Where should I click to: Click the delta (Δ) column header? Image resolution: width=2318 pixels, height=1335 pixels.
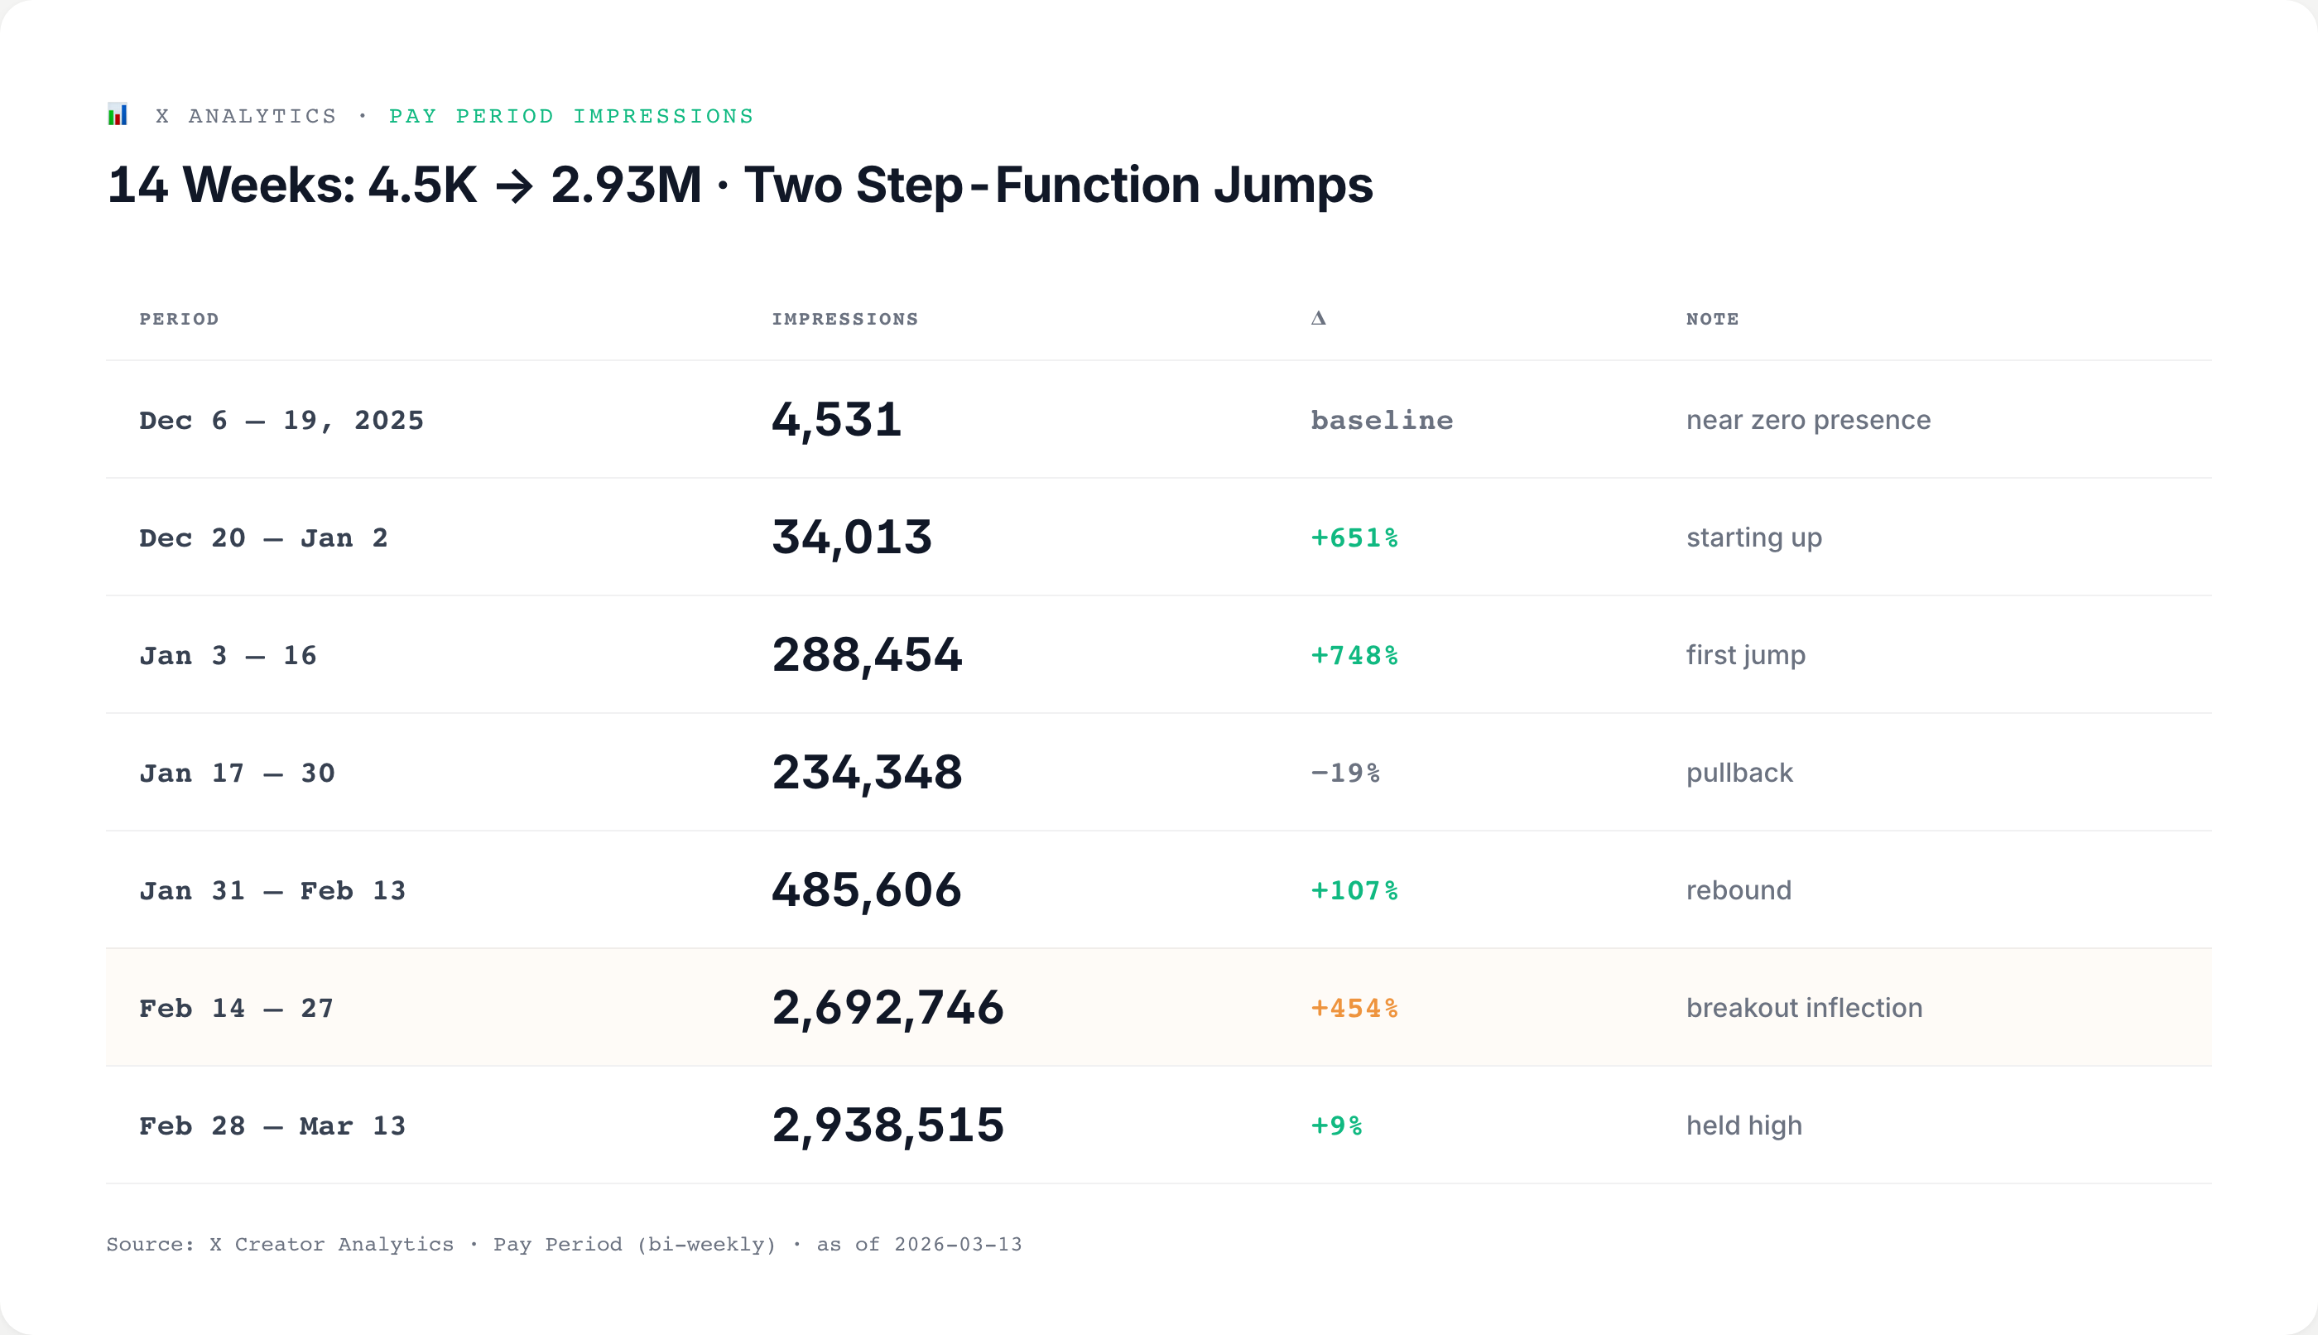tap(1318, 317)
